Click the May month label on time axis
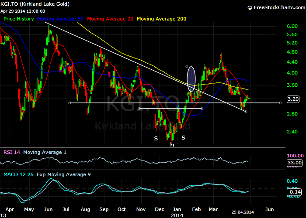This screenshot has height=218, width=306. pos(29,210)
